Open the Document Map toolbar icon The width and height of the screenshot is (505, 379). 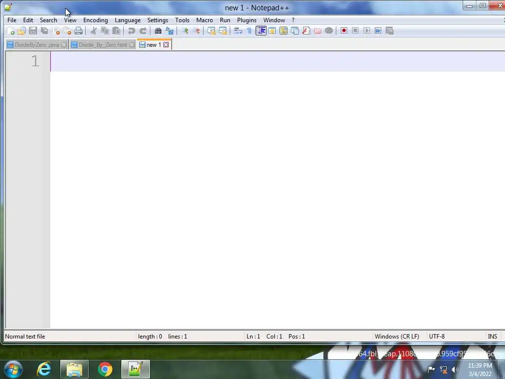(284, 31)
